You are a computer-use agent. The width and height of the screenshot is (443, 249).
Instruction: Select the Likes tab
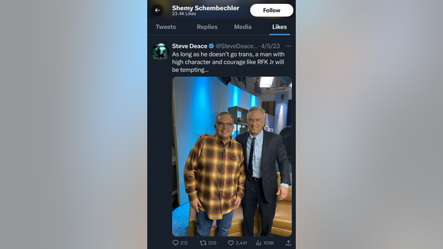point(279,26)
